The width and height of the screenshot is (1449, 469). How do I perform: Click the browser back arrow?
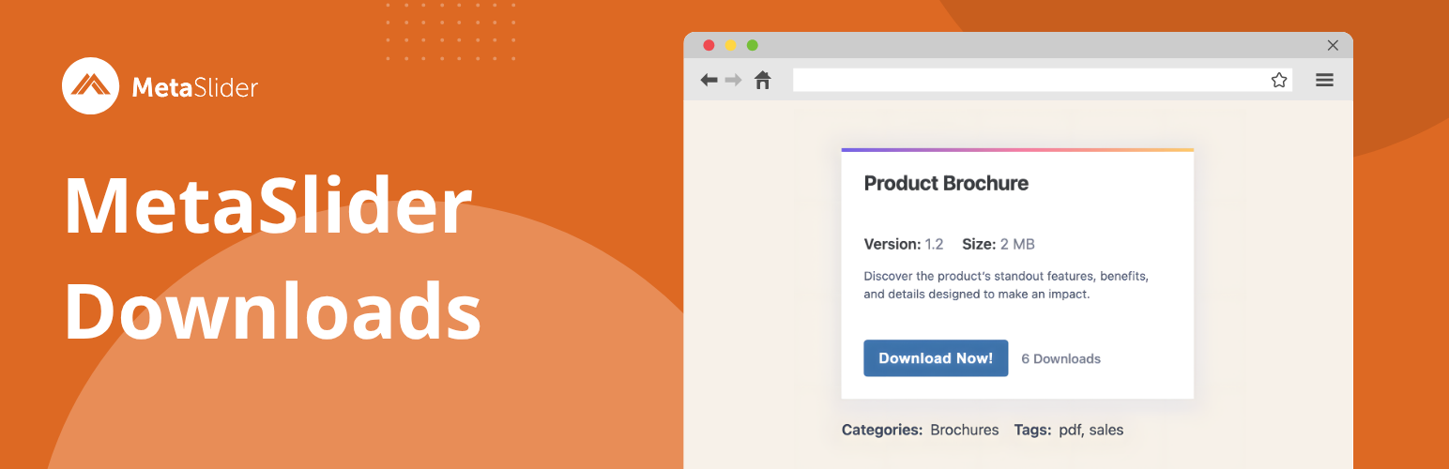(x=709, y=81)
